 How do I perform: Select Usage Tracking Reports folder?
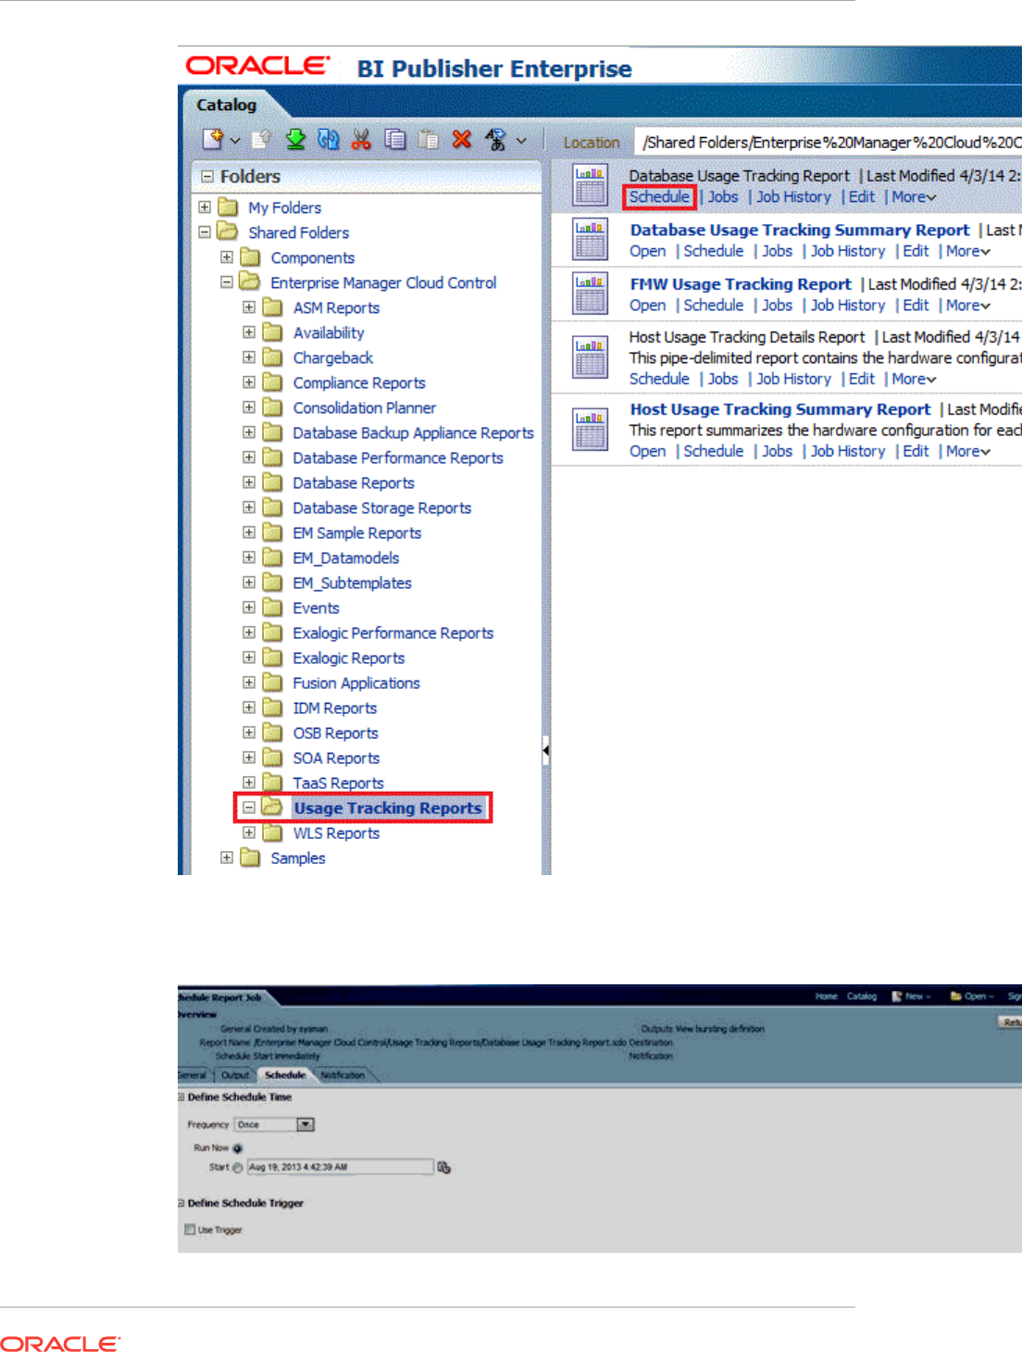tap(388, 807)
